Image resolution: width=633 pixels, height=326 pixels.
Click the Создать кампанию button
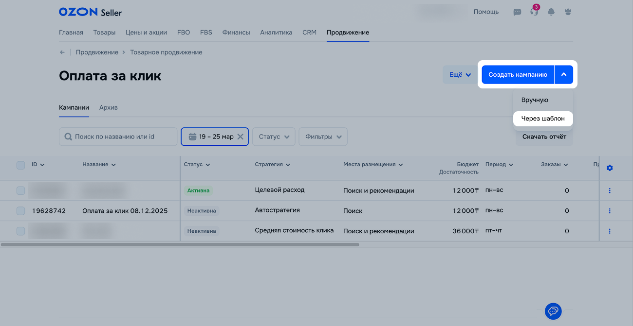(518, 75)
